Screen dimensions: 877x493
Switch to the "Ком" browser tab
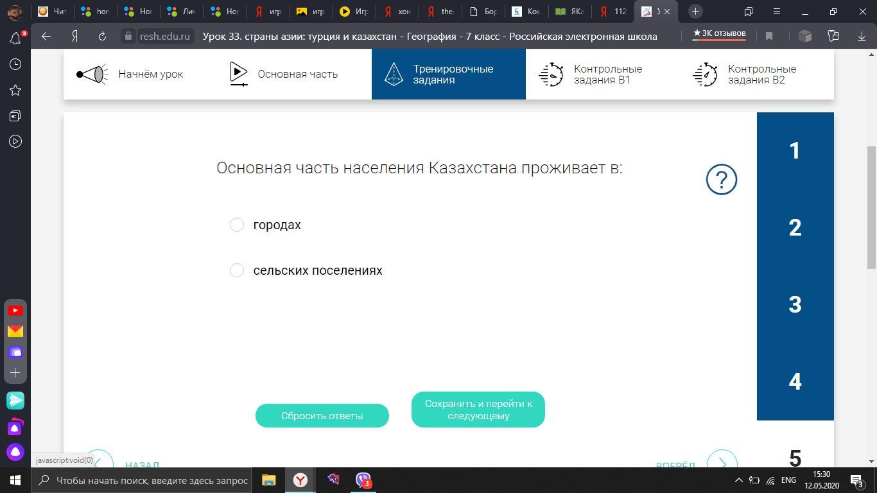pos(526,12)
